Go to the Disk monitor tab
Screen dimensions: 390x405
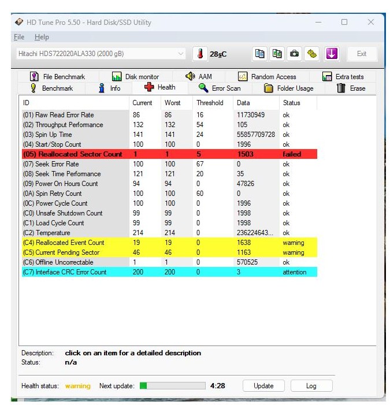pyautogui.click(x=135, y=76)
